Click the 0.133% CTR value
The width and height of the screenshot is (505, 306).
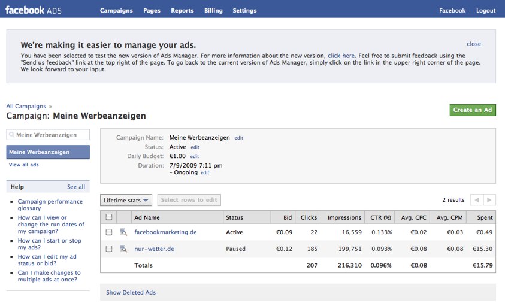click(382, 232)
